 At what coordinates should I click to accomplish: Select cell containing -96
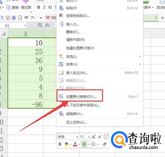(26, 104)
